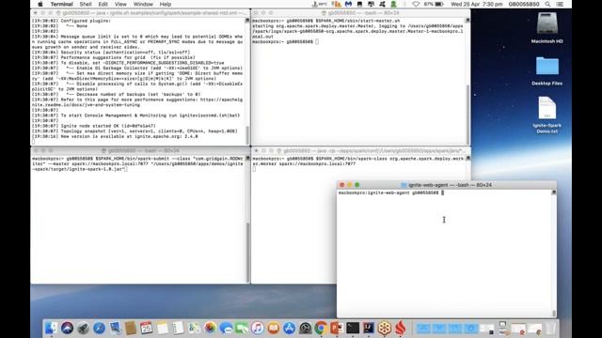Zoom the ignite-web-agent terminal window
The height and width of the screenshot is (338, 602).
click(x=357, y=185)
